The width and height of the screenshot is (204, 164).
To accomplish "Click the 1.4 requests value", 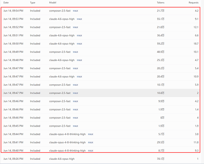I will tap(196, 110).
